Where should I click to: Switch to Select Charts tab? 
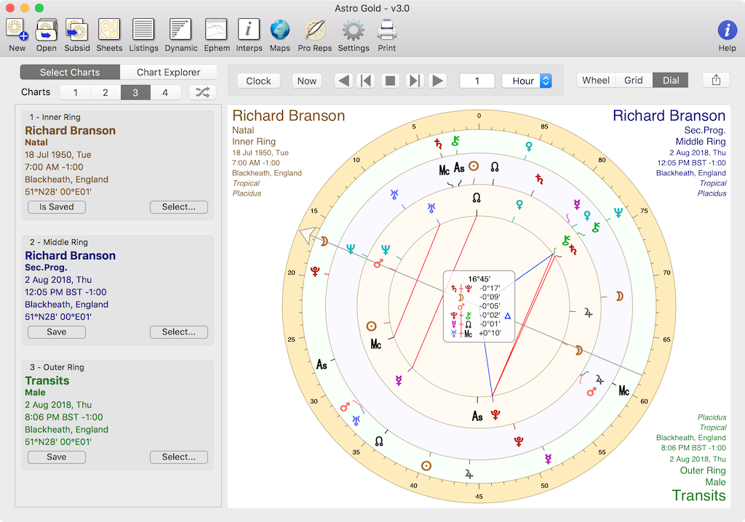[x=70, y=72]
